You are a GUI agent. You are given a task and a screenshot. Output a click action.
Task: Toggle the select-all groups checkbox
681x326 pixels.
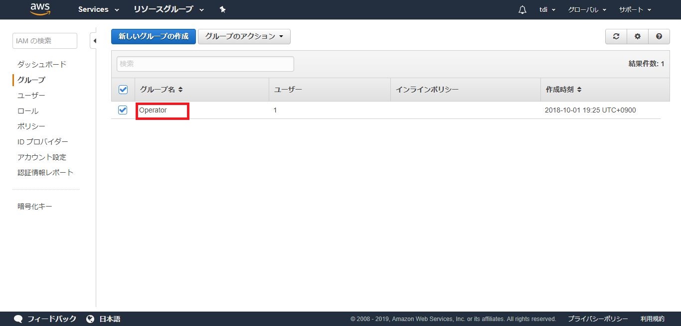point(123,90)
